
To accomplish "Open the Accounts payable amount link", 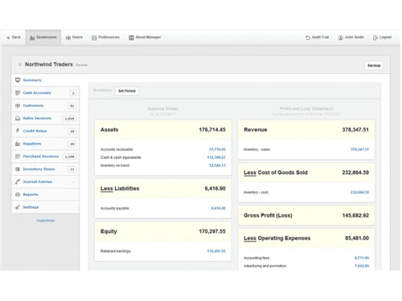I will 219,208.
